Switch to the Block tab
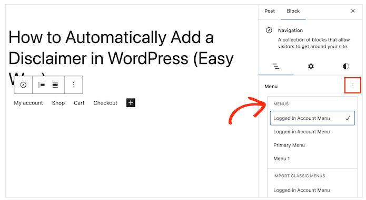Viewport: 366px width, 200px height. point(293,11)
